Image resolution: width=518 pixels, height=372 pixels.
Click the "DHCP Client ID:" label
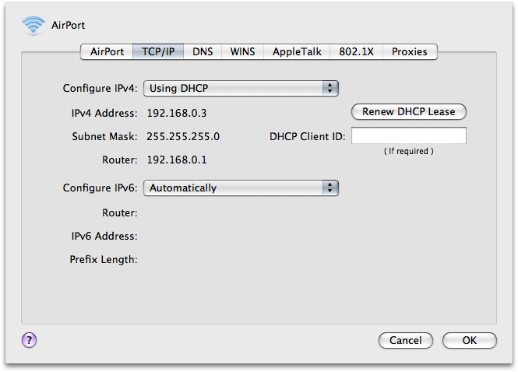point(307,137)
